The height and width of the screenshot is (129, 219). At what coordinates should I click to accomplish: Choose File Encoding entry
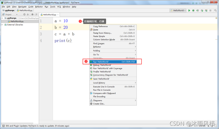click(x=113, y=97)
